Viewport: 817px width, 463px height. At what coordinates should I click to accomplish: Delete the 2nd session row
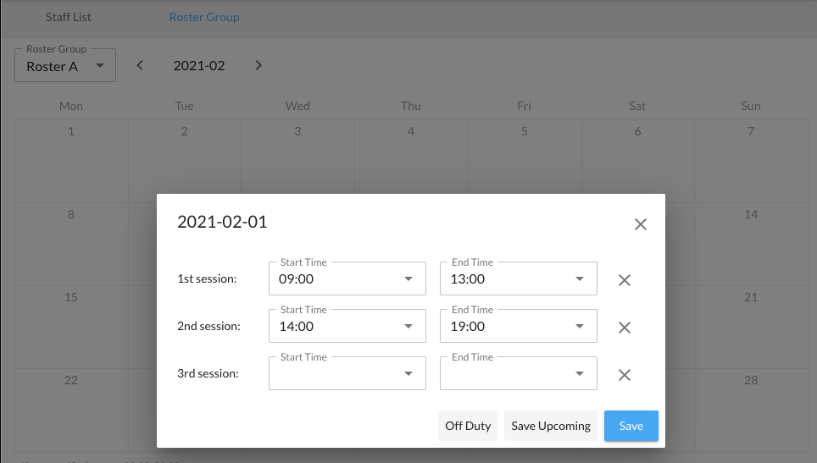click(625, 328)
